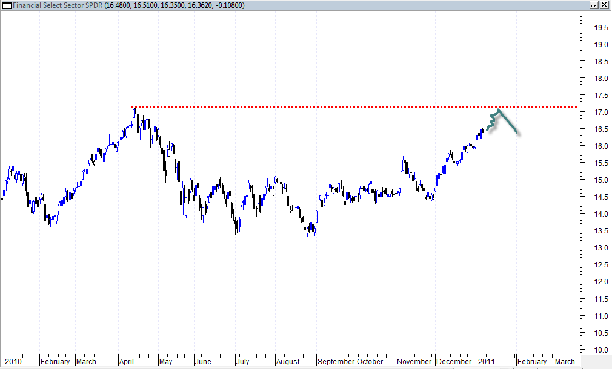Viewport: 612px width, 369px height.
Task: Close the Financial Select Sector SPDR chart
Action: pos(604,5)
